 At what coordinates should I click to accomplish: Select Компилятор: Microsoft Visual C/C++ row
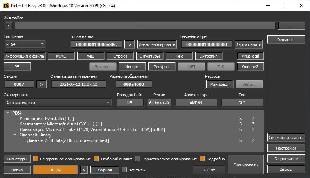pyautogui.click(x=61, y=124)
